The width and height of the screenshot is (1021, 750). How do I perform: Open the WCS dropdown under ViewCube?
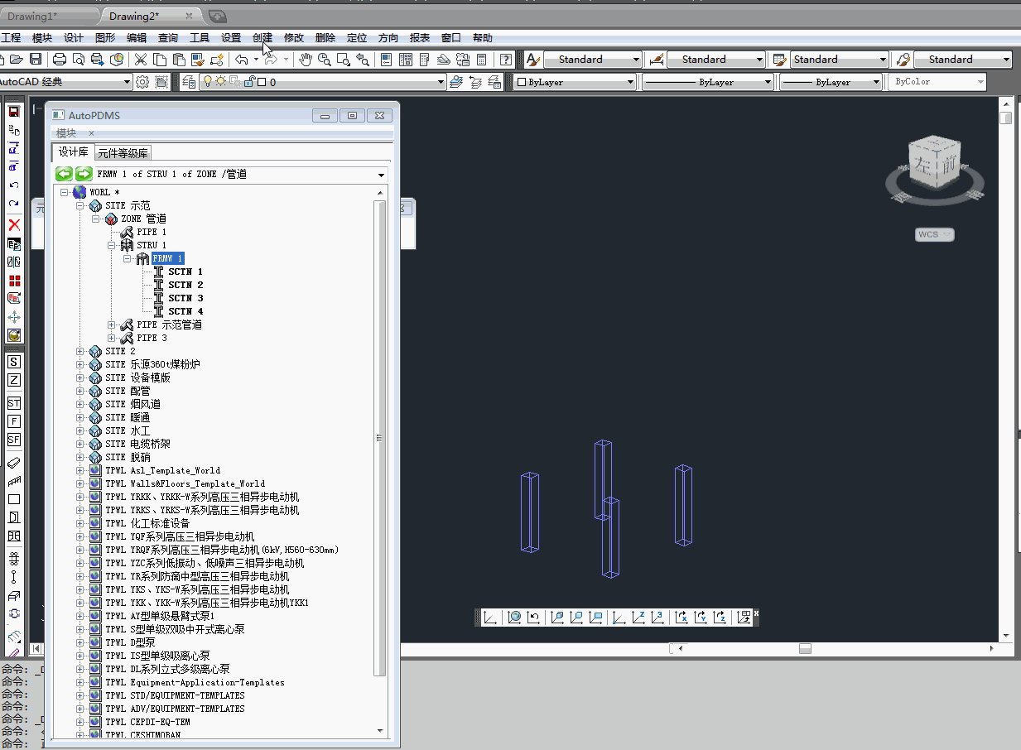[935, 234]
